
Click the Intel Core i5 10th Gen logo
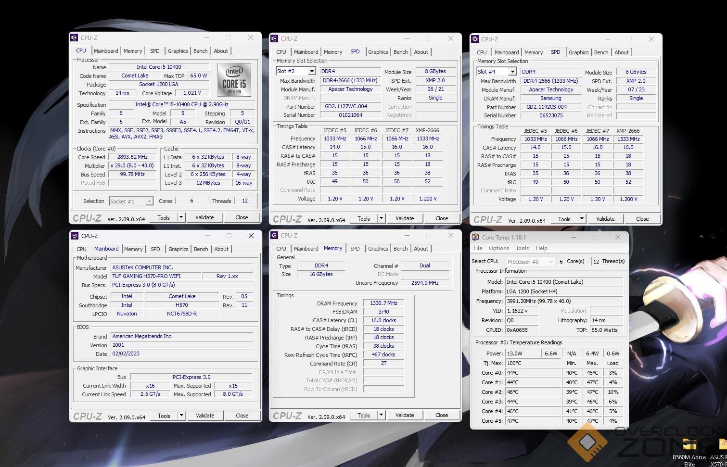click(234, 80)
